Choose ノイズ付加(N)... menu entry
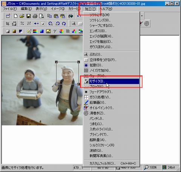 coord(112,71)
